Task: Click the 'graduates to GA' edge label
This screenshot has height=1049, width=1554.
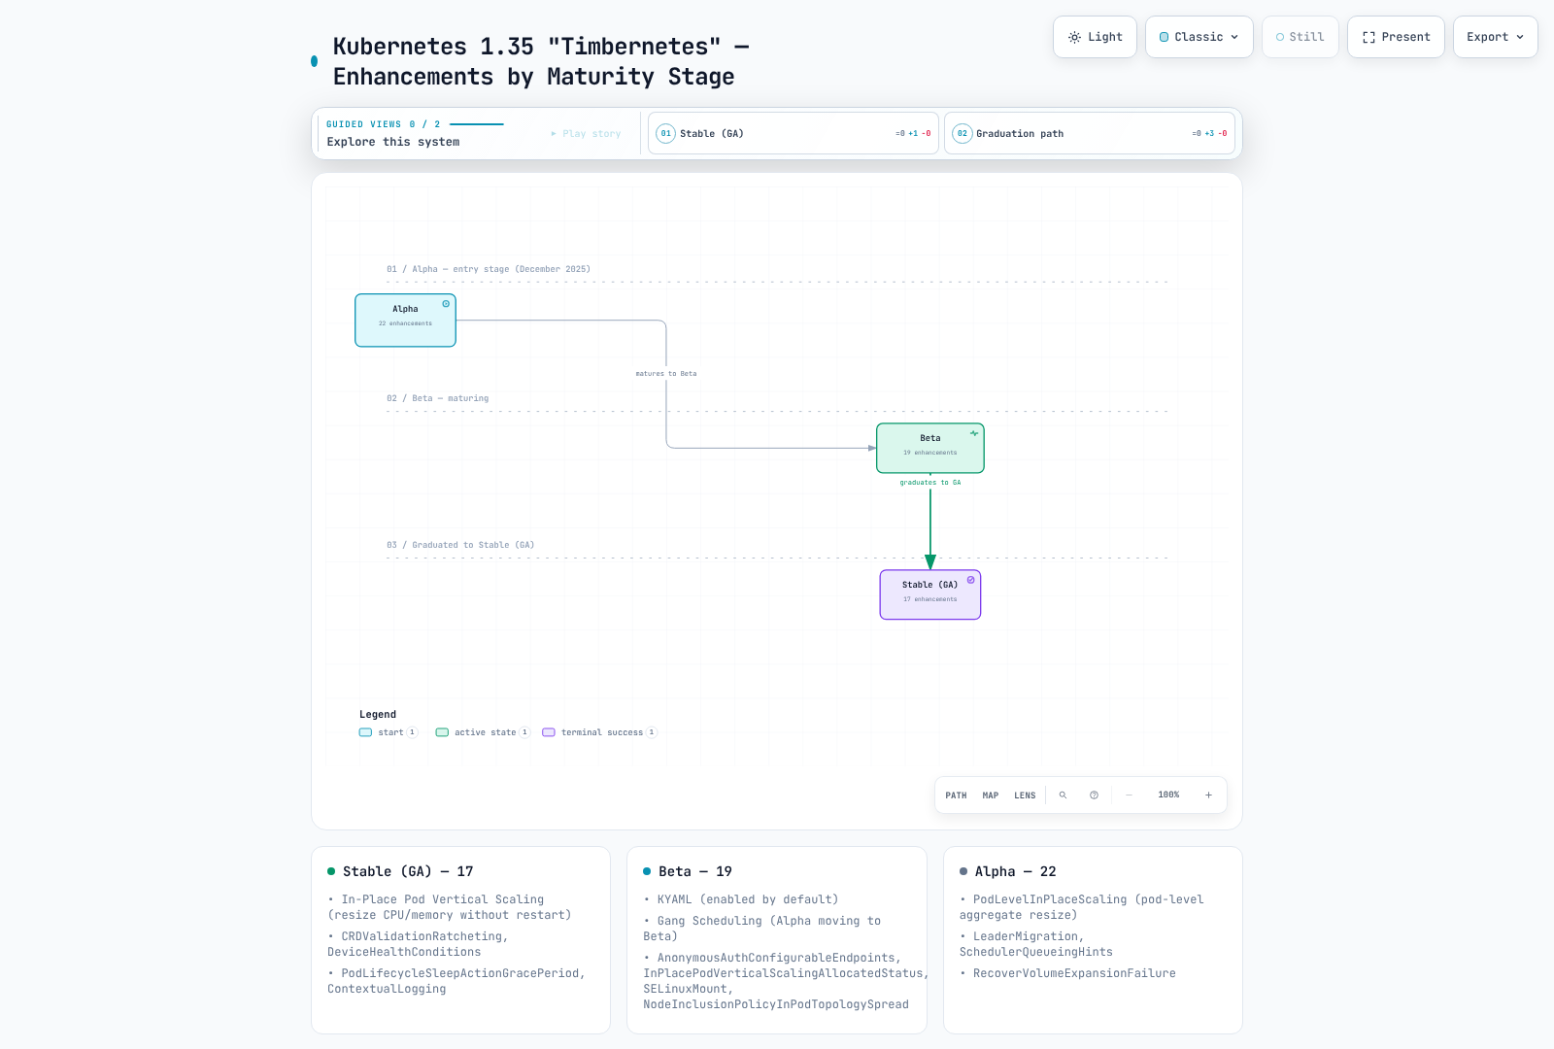Action: point(930,483)
